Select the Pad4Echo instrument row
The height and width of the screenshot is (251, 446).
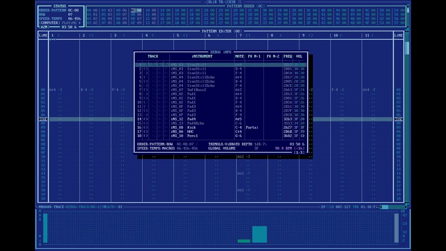tap(221, 123)
